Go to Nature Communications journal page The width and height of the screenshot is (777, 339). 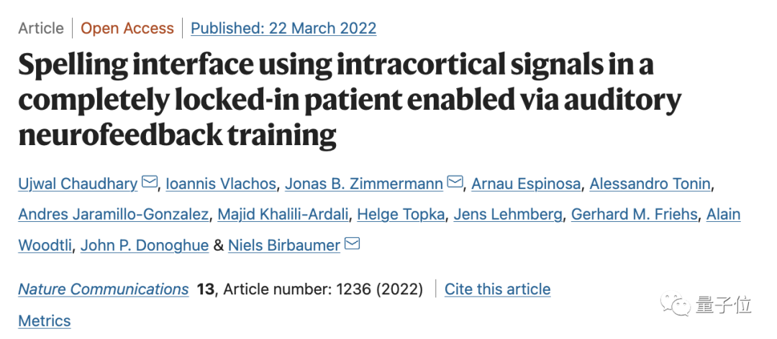[104, 289]
